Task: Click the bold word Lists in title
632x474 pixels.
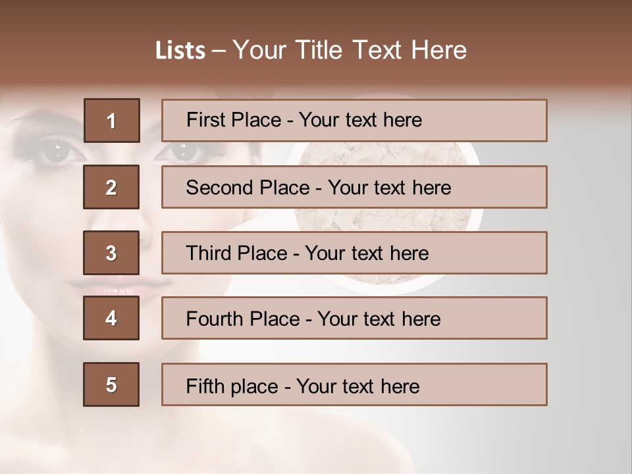Action: (180, 51)
